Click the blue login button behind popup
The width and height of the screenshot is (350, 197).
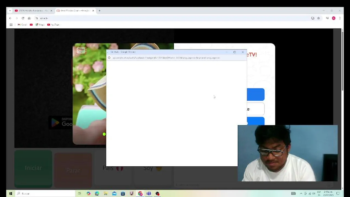(256, 94)
